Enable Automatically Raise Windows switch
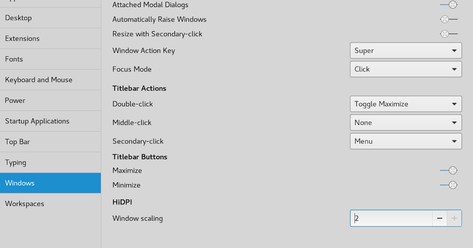This screenshot has height=248, width=473. (x=449, y=19)
